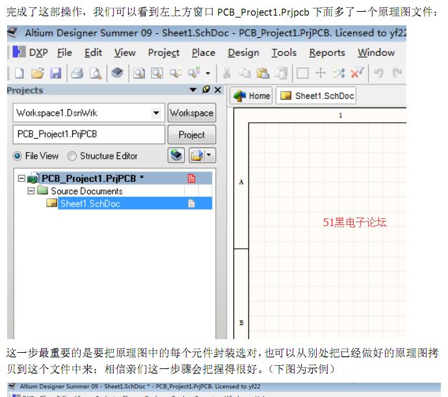
Task: Open the Design menu
Action: click(x=243, y=53)
